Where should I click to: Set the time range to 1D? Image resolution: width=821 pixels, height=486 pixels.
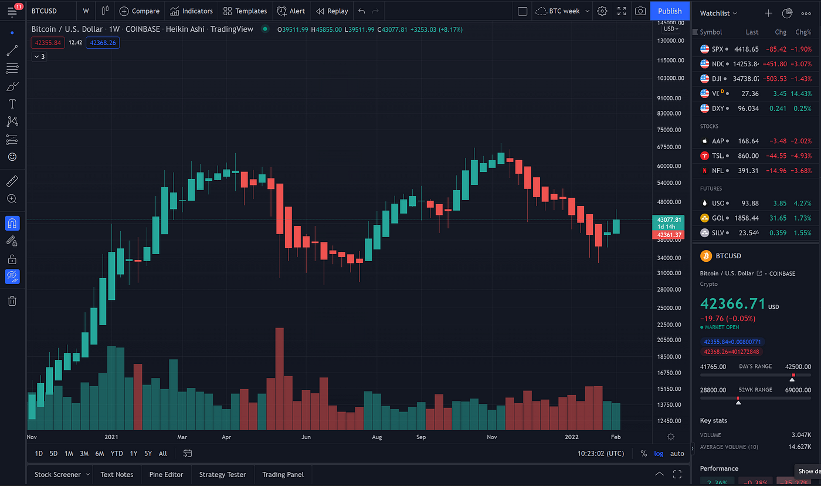tap(39, 453)
